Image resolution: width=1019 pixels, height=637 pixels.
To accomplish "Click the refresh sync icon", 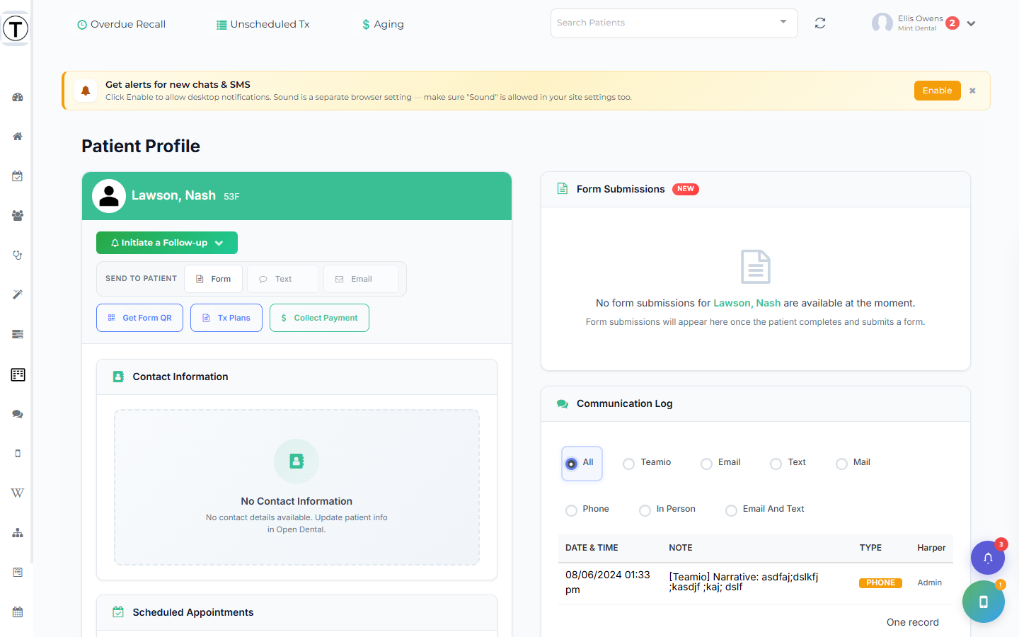I will point(820,23).
